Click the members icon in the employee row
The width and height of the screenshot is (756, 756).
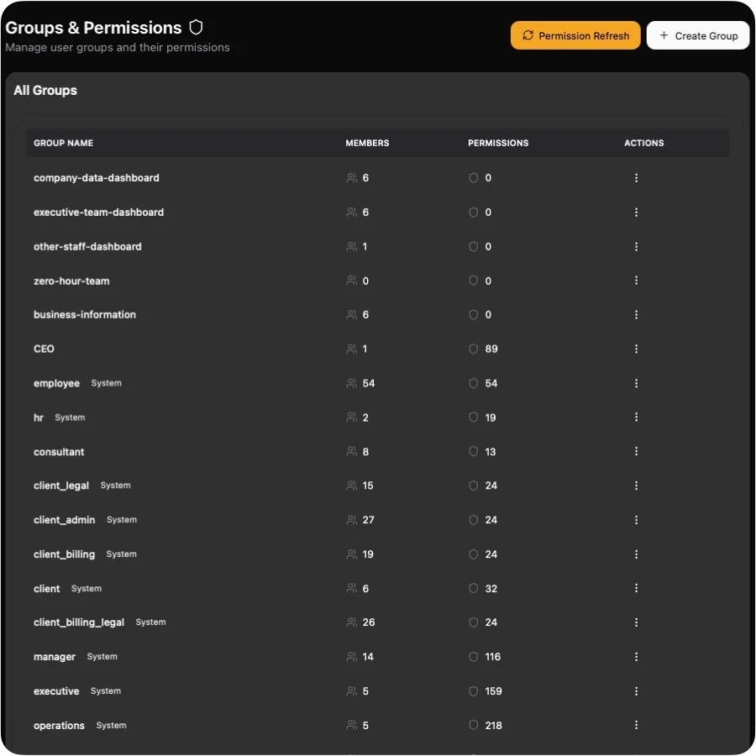coord(352,383)
